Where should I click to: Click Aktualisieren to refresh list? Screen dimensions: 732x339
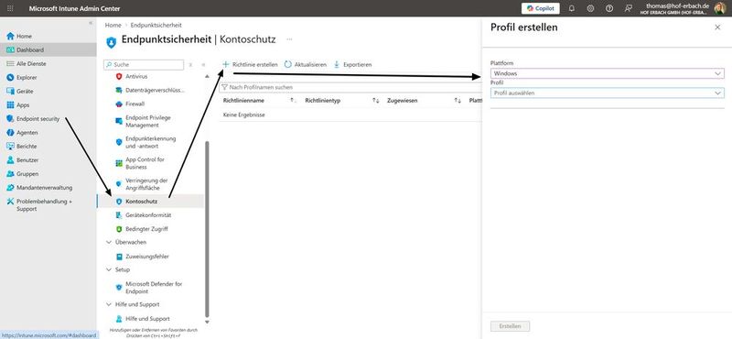click(306, 64)
